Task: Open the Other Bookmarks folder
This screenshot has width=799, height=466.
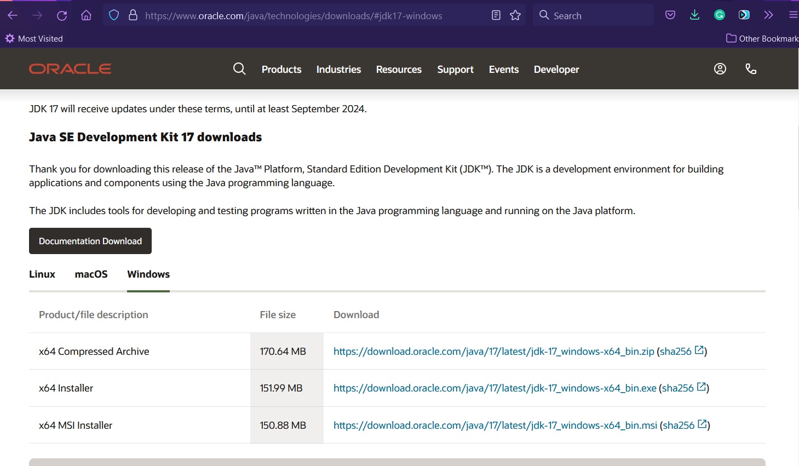Action: point(762,38)
